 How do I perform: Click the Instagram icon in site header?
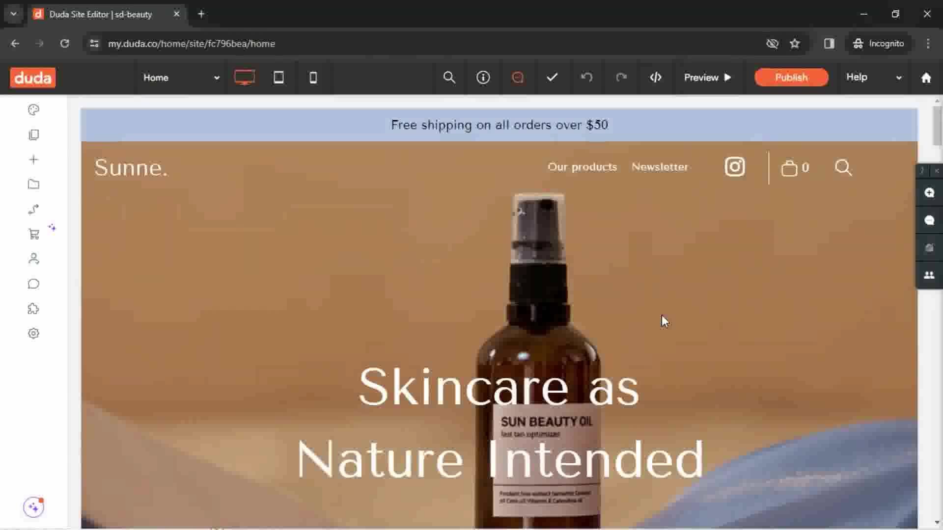point(735,167)
